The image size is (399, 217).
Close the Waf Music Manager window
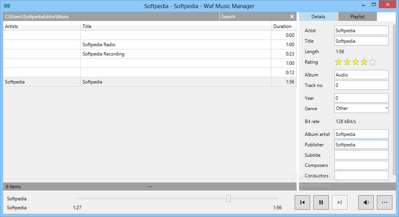pyautogui.click(x=387, y=5)
